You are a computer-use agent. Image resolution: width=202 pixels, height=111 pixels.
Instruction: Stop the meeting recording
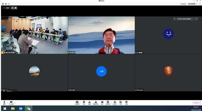coord(16,8)
